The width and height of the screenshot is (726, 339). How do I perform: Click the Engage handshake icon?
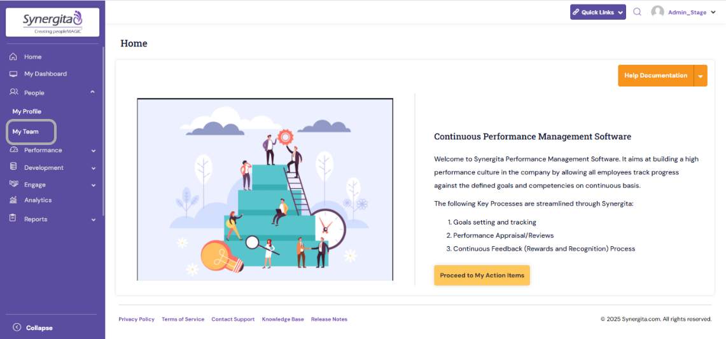pos(13,184)
